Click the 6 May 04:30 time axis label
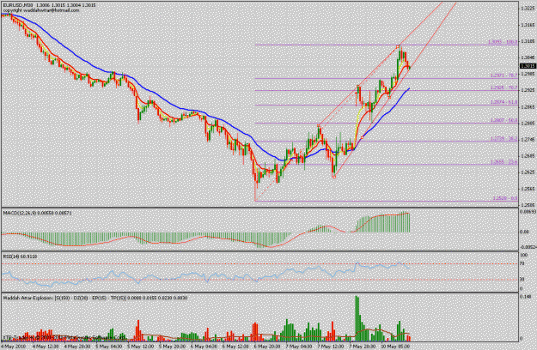Viewport: 537px width, 350px height. (204, 347)
